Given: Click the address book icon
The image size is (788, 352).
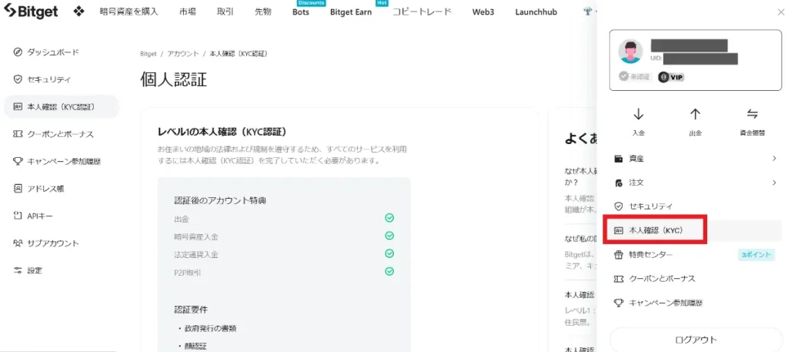Looking at the screenshot, I should pyautogui.click(x=18, y=189).
